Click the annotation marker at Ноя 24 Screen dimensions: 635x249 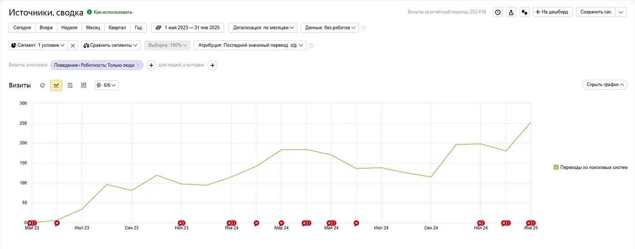pyautogui.click(x=481, y=223)
